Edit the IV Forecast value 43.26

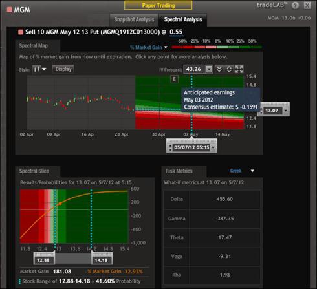point(195,69)
